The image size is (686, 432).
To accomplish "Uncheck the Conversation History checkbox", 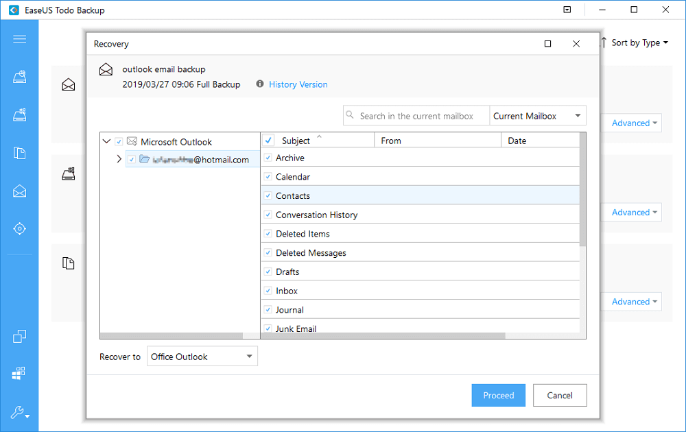I will click(268, 215).
